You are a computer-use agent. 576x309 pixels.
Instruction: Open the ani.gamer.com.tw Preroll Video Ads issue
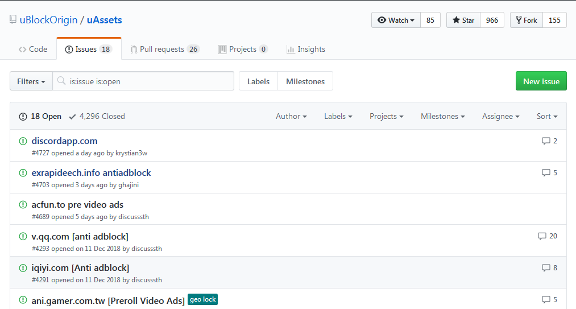click(x=108, y=300)
